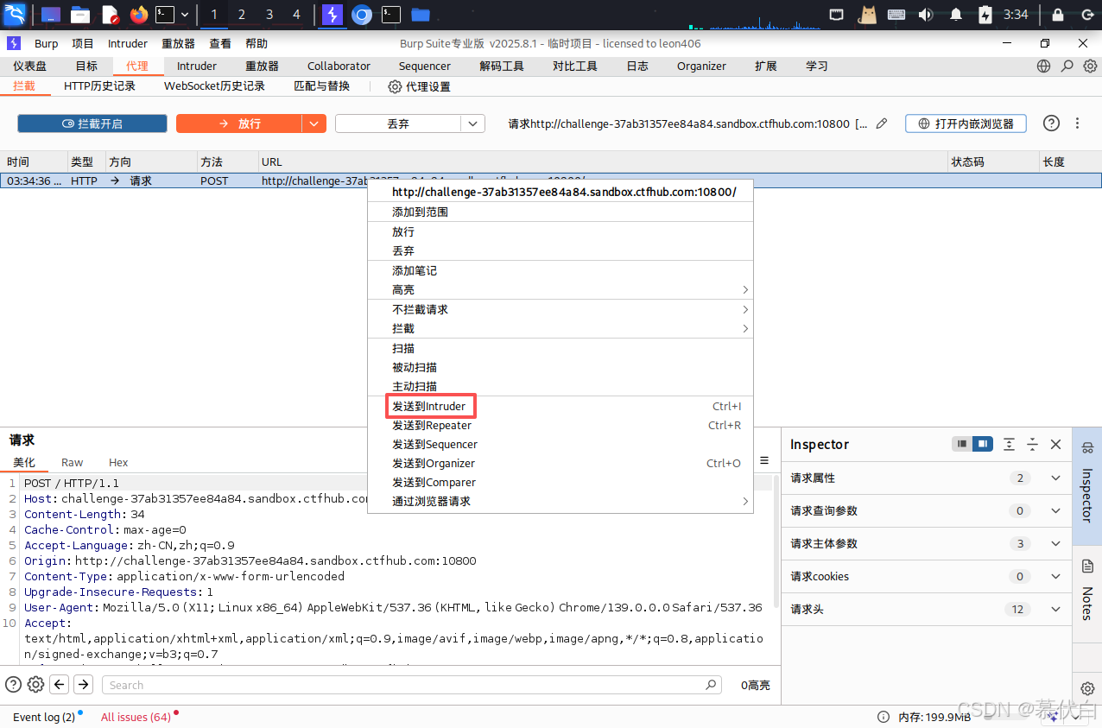Click the settings gear below the Notes tab
Viewport: 1102px width, 728px height.
pyautogui.click(x=1087, y=688)
